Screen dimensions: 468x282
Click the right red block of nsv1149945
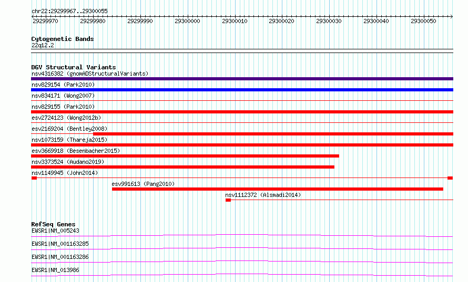pyautogui.click(x=450, y=178)
